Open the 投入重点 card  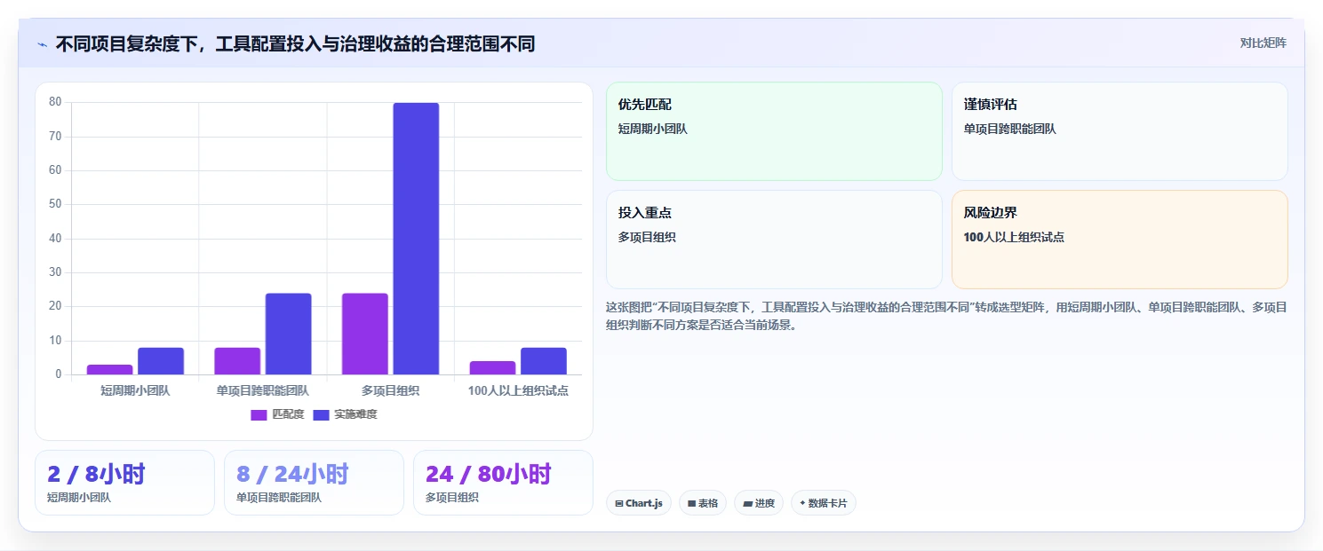(x=774, y=240)
